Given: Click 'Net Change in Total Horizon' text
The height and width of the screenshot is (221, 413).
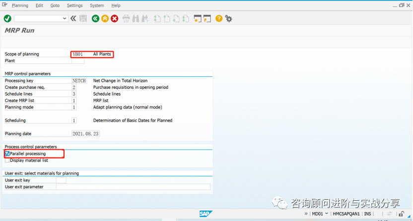Looking at the screenshot, I should pos(120,81).
